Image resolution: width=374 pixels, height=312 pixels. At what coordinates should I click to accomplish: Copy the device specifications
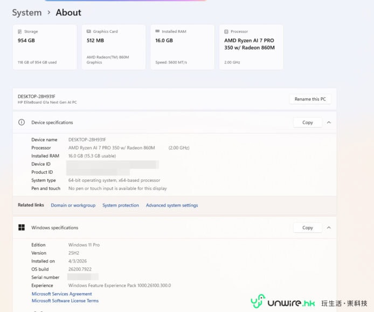pos(307,123)
